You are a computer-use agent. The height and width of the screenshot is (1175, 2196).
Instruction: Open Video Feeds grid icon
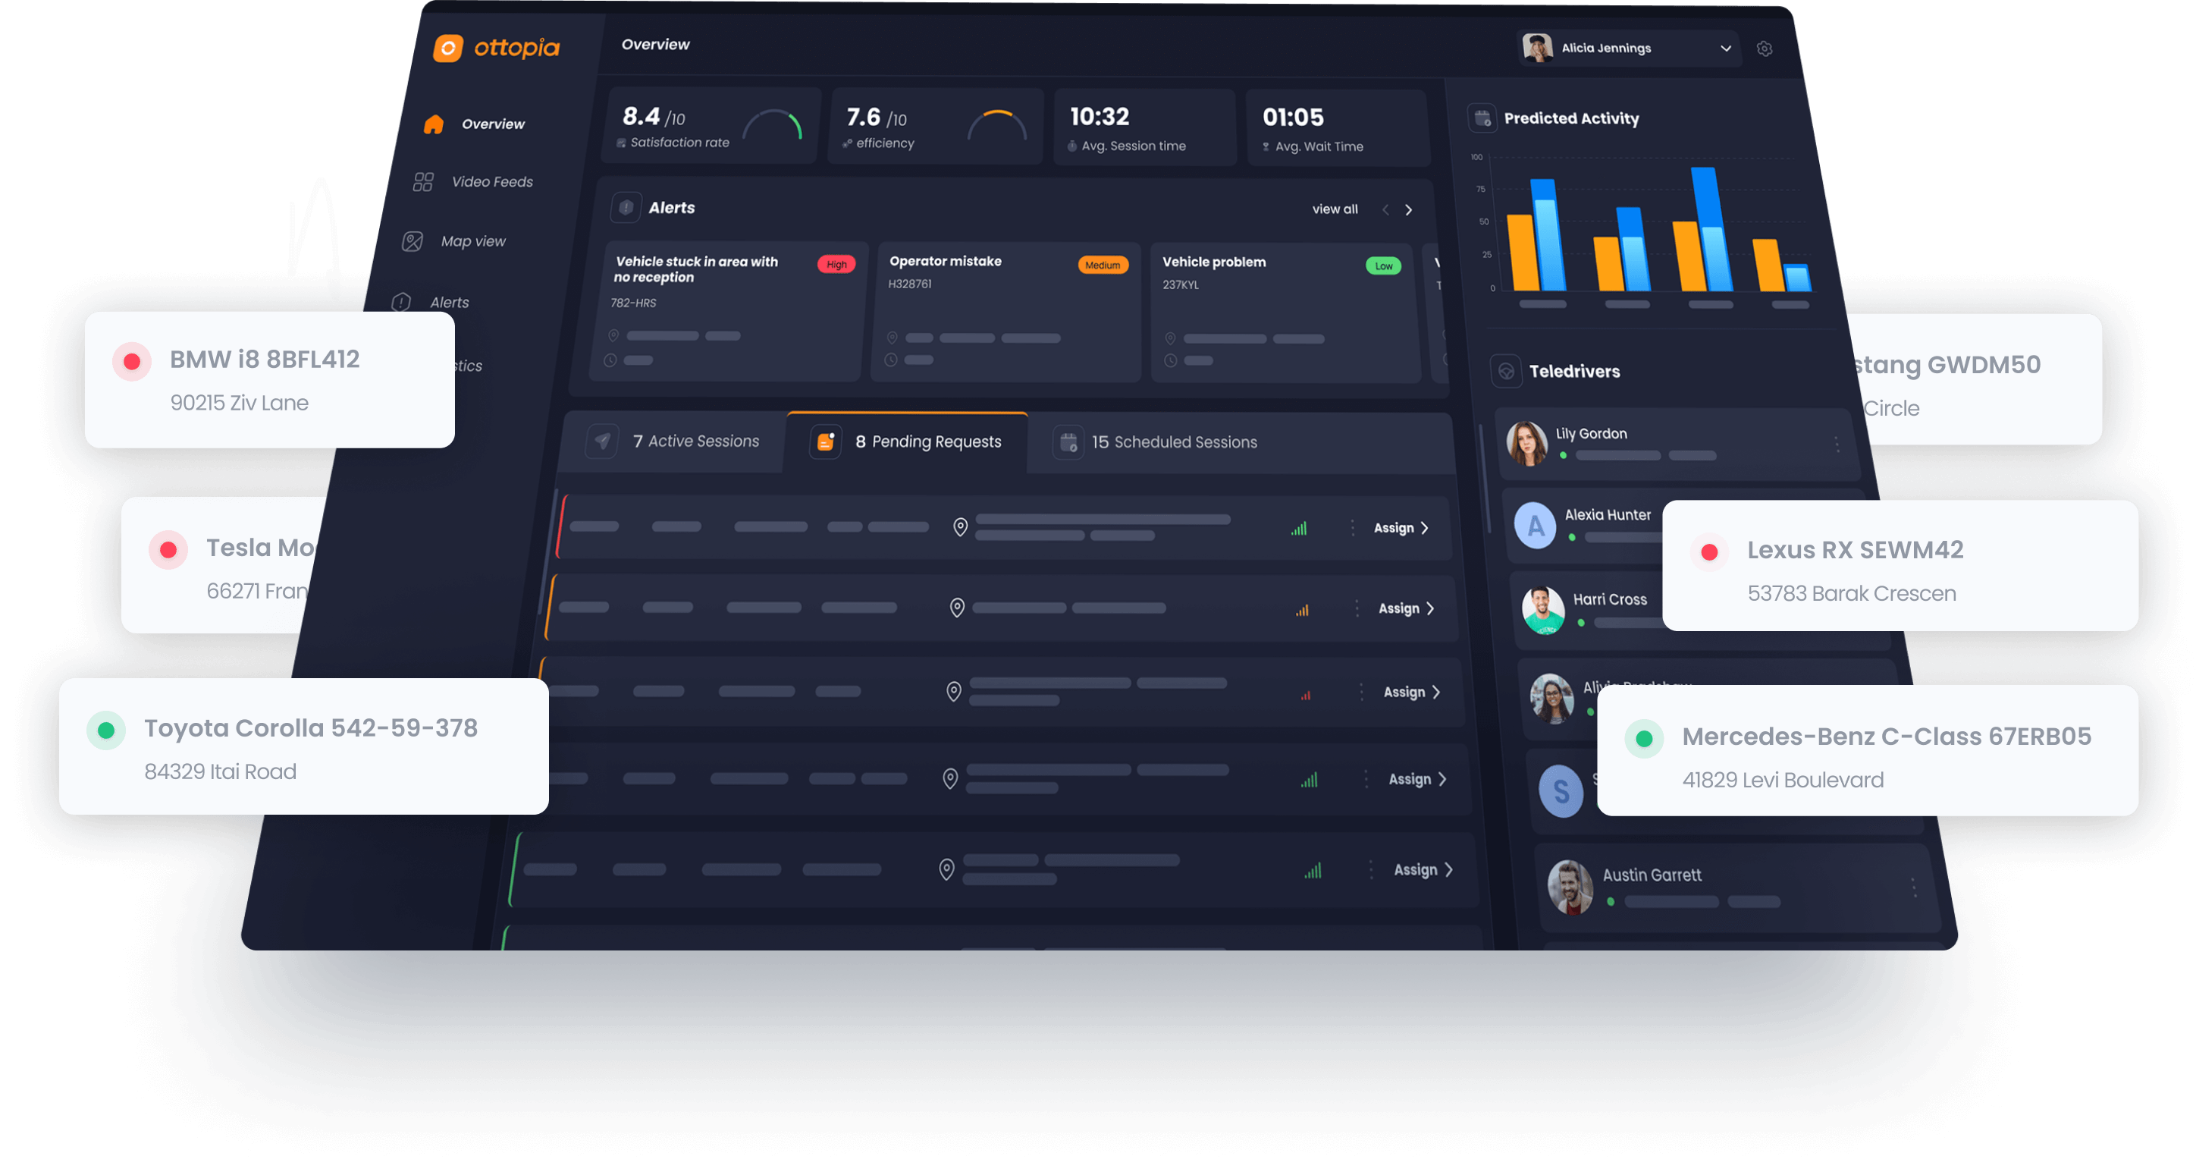point(423,181)
